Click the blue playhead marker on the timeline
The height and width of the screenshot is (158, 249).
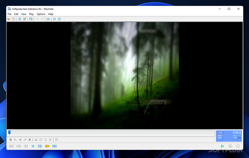tap(10, 132)
